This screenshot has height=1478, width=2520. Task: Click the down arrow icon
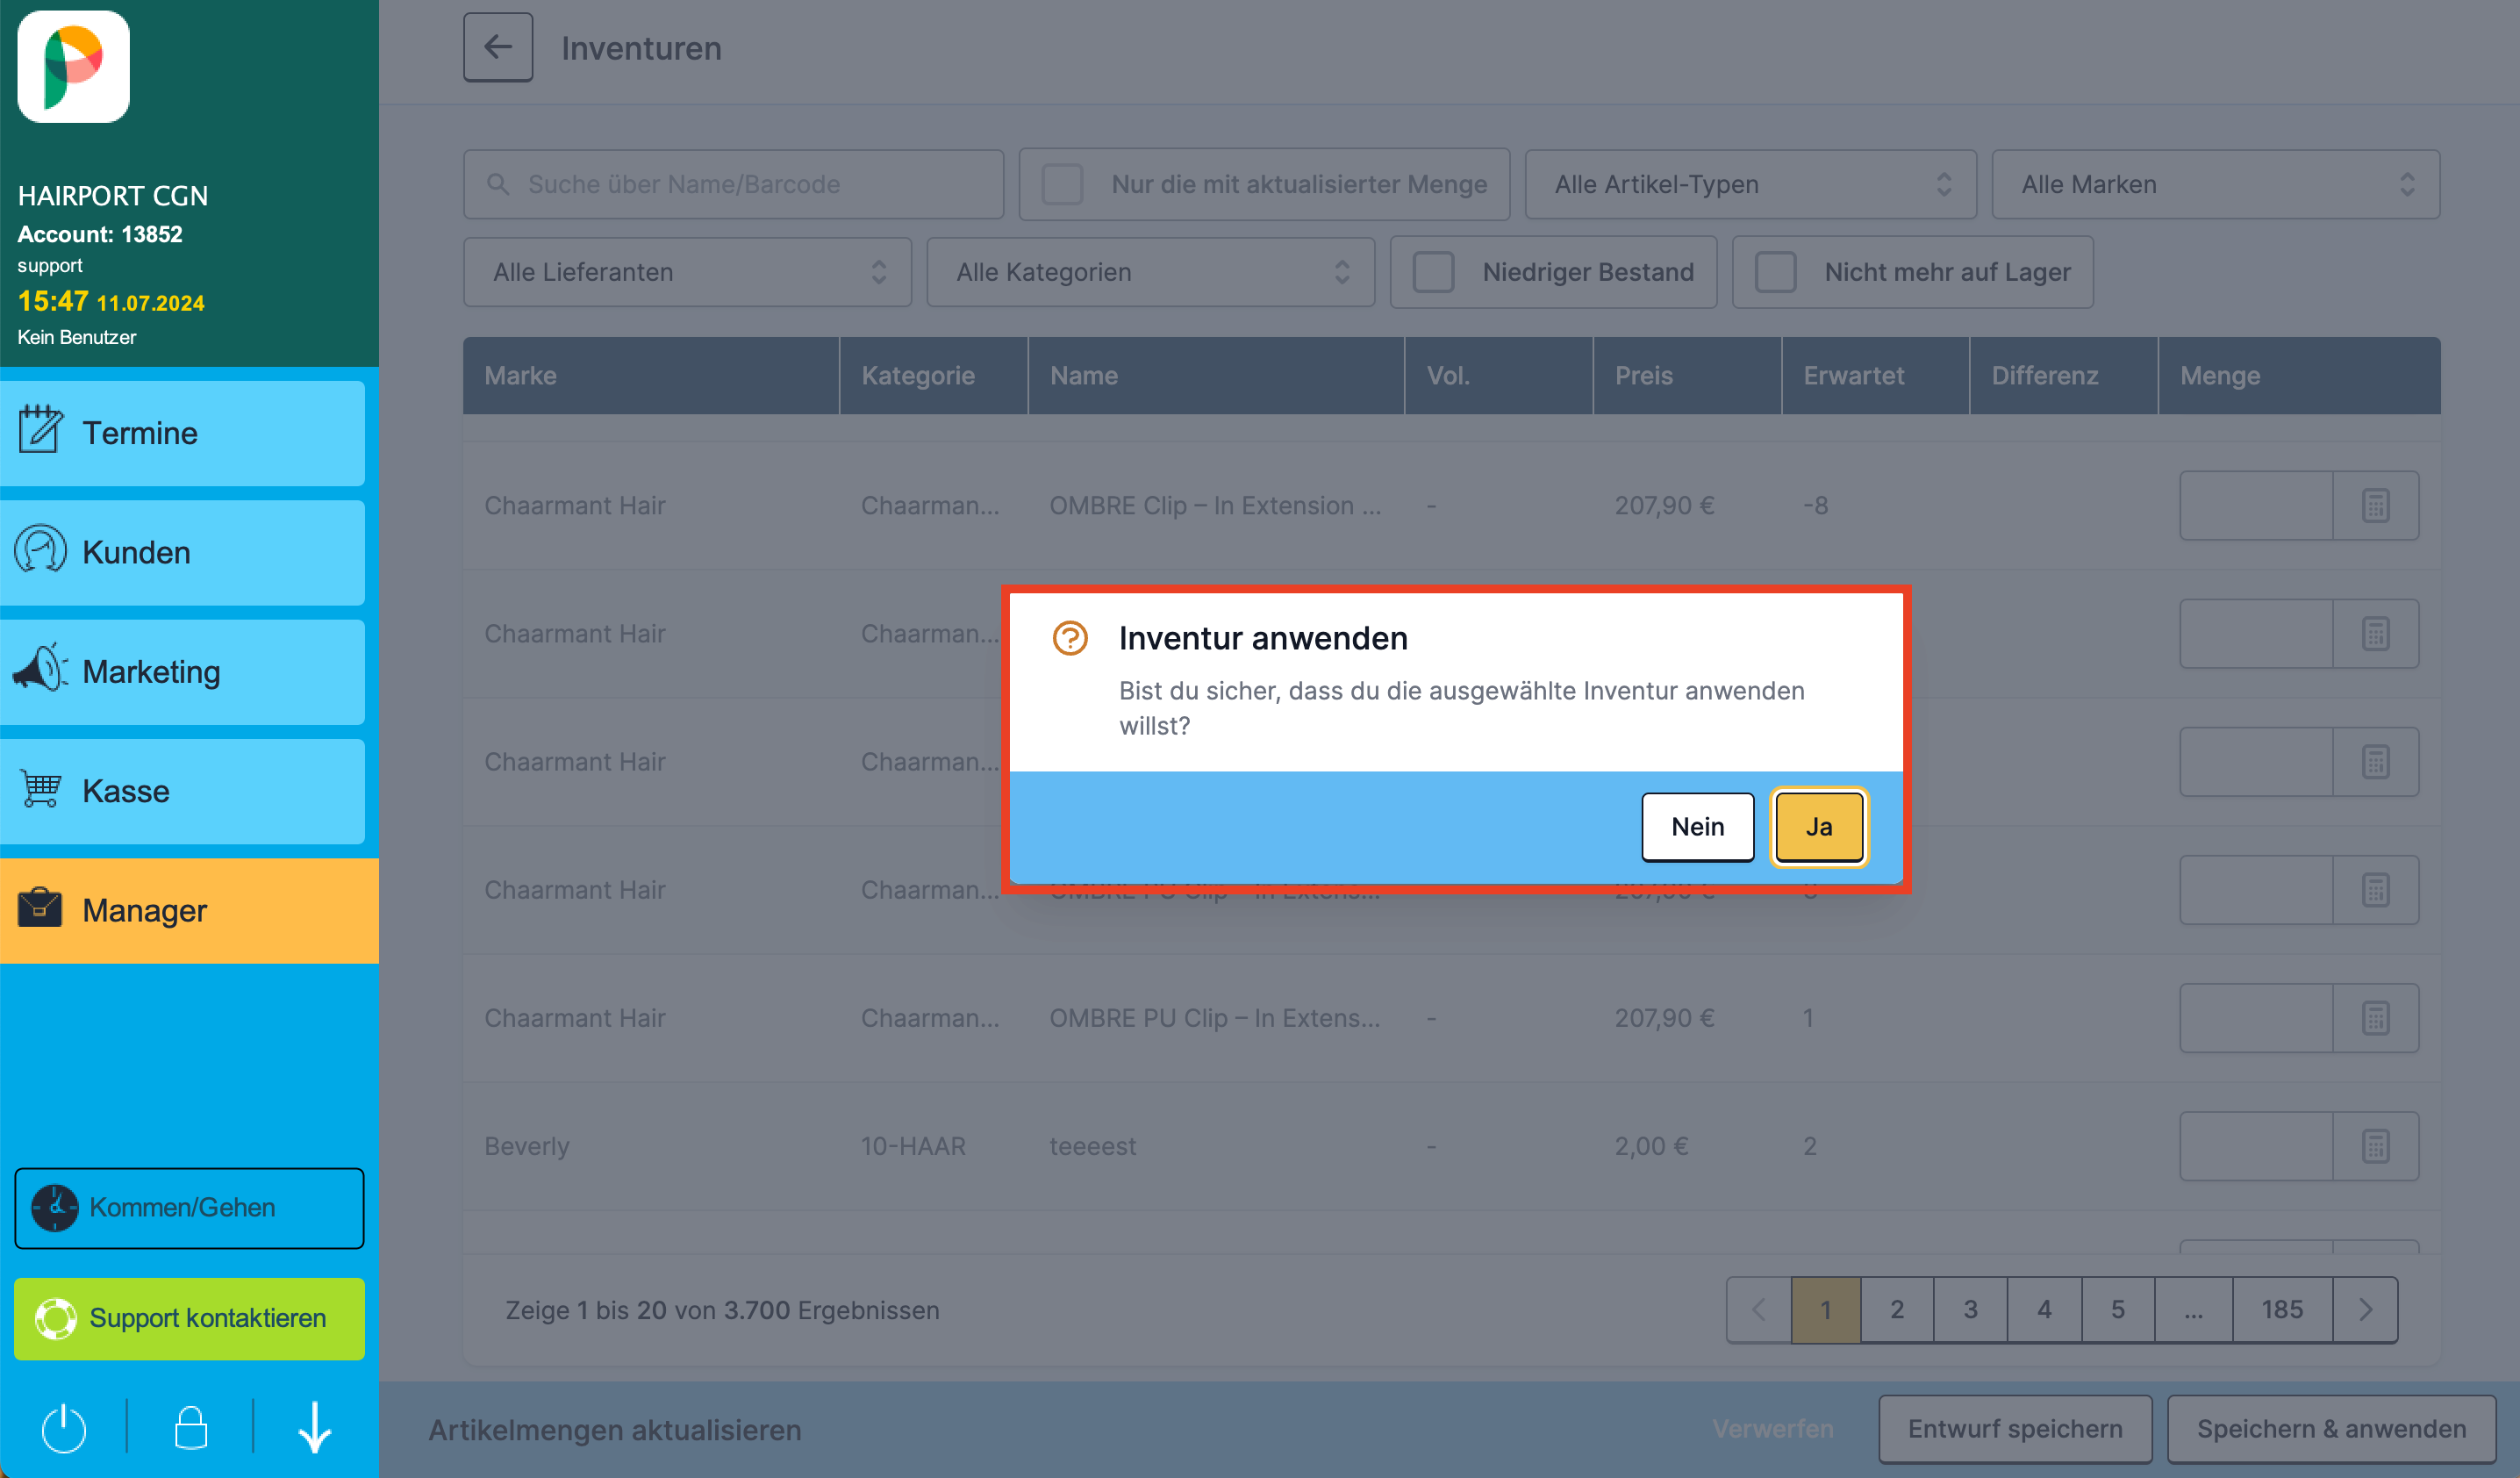click(x=315, y=1428)
